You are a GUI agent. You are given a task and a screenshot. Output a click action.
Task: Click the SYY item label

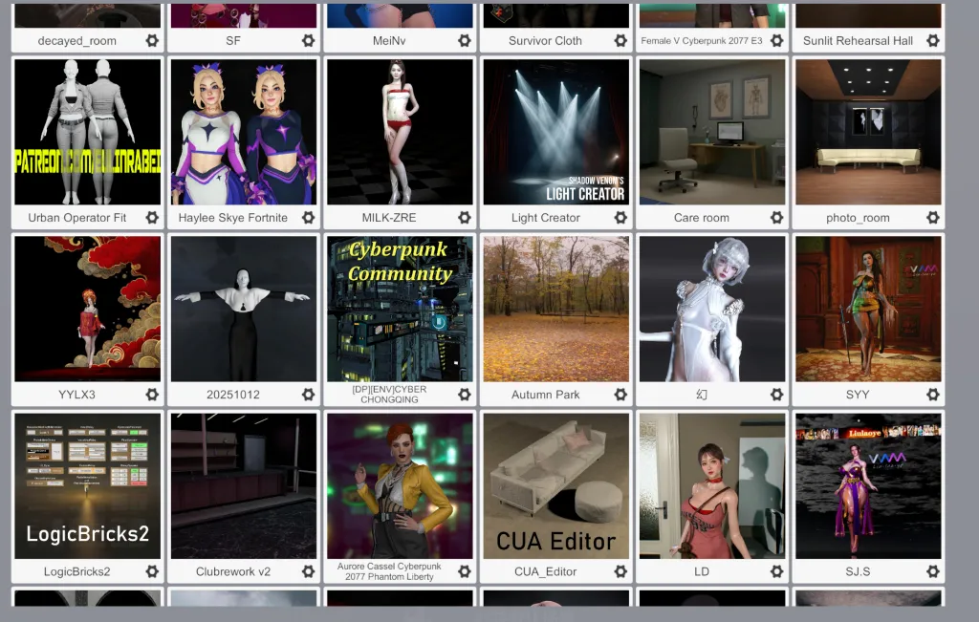858,395
